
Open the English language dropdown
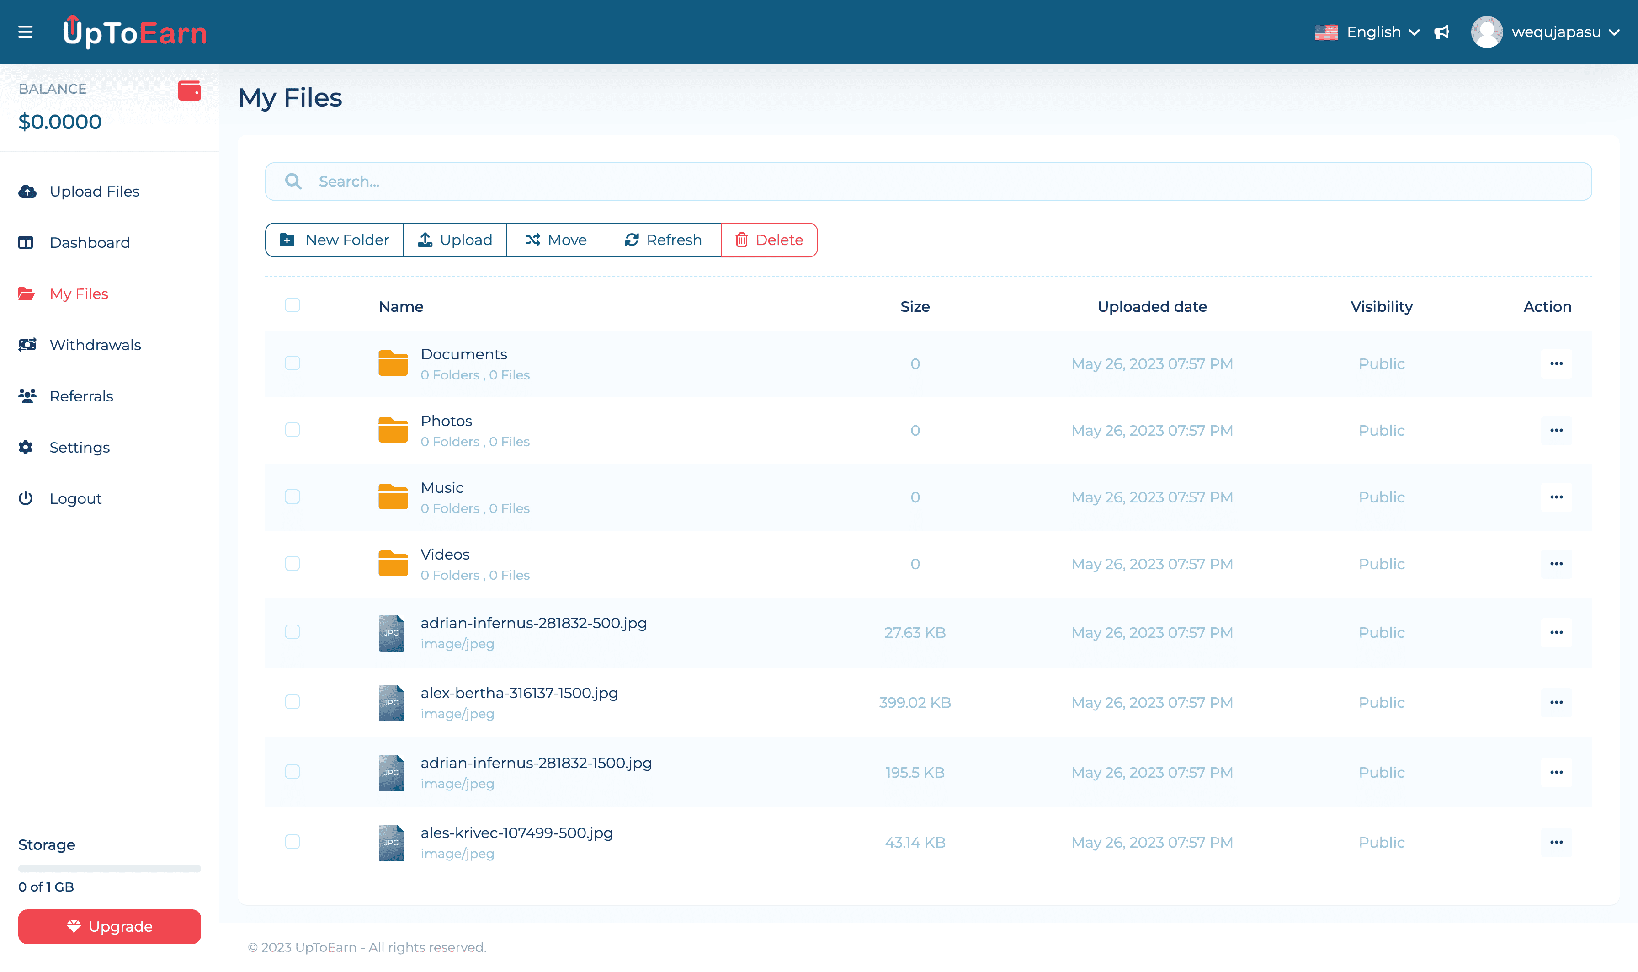click(1367, 32)
